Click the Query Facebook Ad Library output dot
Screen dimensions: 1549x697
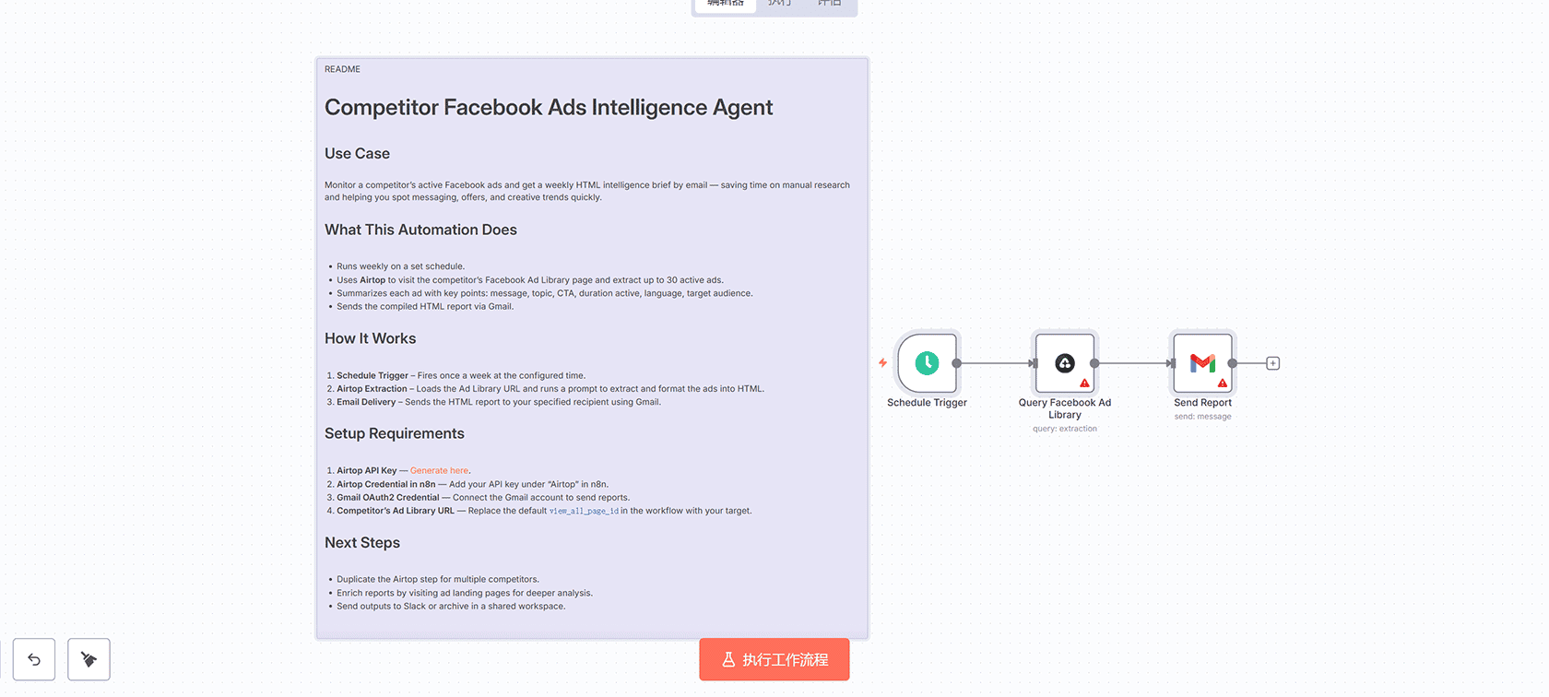pos(1094,363)
